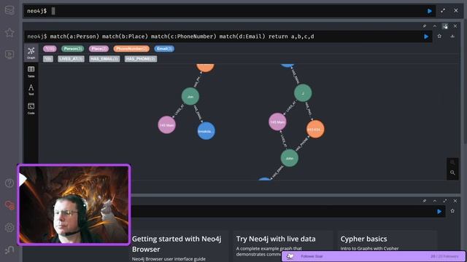
Task: Select the orange phone node beside John
Action: 315,130
